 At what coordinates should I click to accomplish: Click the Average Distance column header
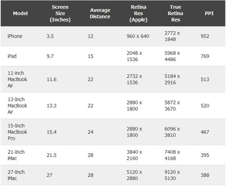(100, 13)
